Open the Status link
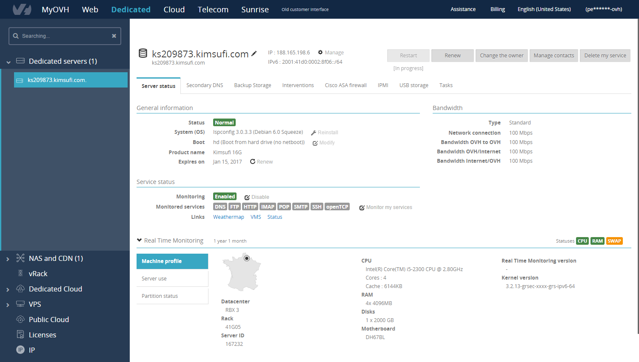This screenshot has width=639, height=362. (x=275, y=217)
